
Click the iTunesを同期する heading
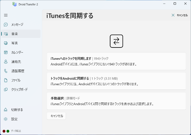pos(70,16)
